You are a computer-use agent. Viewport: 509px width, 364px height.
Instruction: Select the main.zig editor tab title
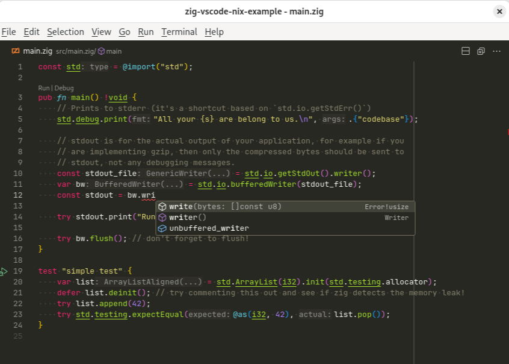click(x=38, y=51)
